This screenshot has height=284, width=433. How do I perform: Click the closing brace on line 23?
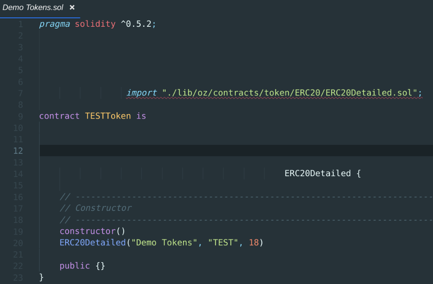[41, 277]
